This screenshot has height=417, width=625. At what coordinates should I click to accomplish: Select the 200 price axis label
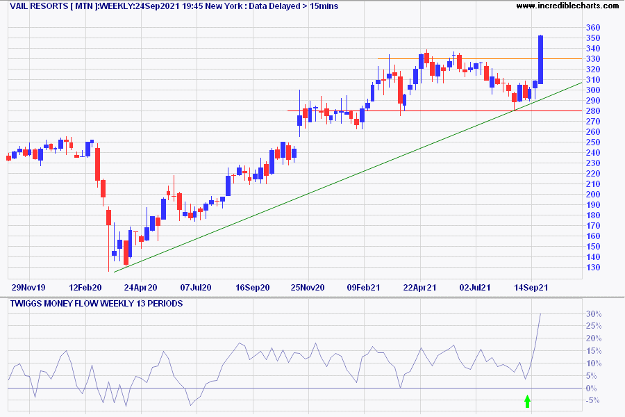[593, 195]
